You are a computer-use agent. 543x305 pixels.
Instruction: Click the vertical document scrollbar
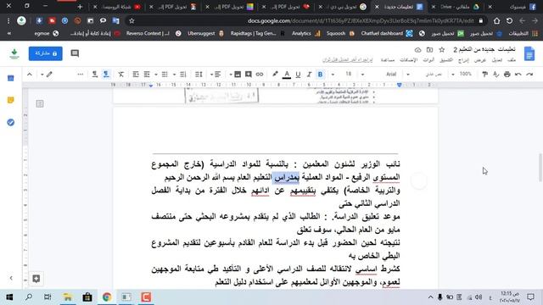click(x=540, y=167)
